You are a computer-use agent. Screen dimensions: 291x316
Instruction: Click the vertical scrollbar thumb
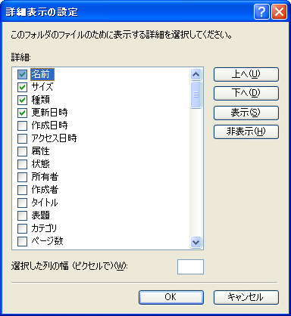[x=196, y=94]
